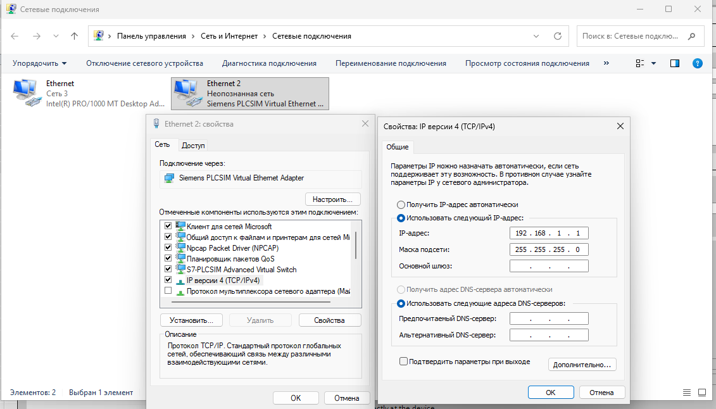The image size is (716, 409).
Task: Click Отключение сетевого устройства
Action: (145, 63)
